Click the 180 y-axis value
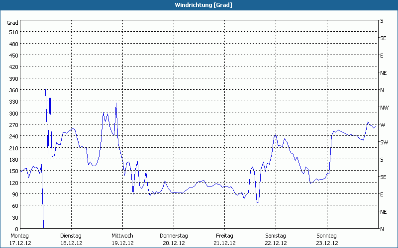The height and width of the screenshot is (248, 398). (14, 160)
